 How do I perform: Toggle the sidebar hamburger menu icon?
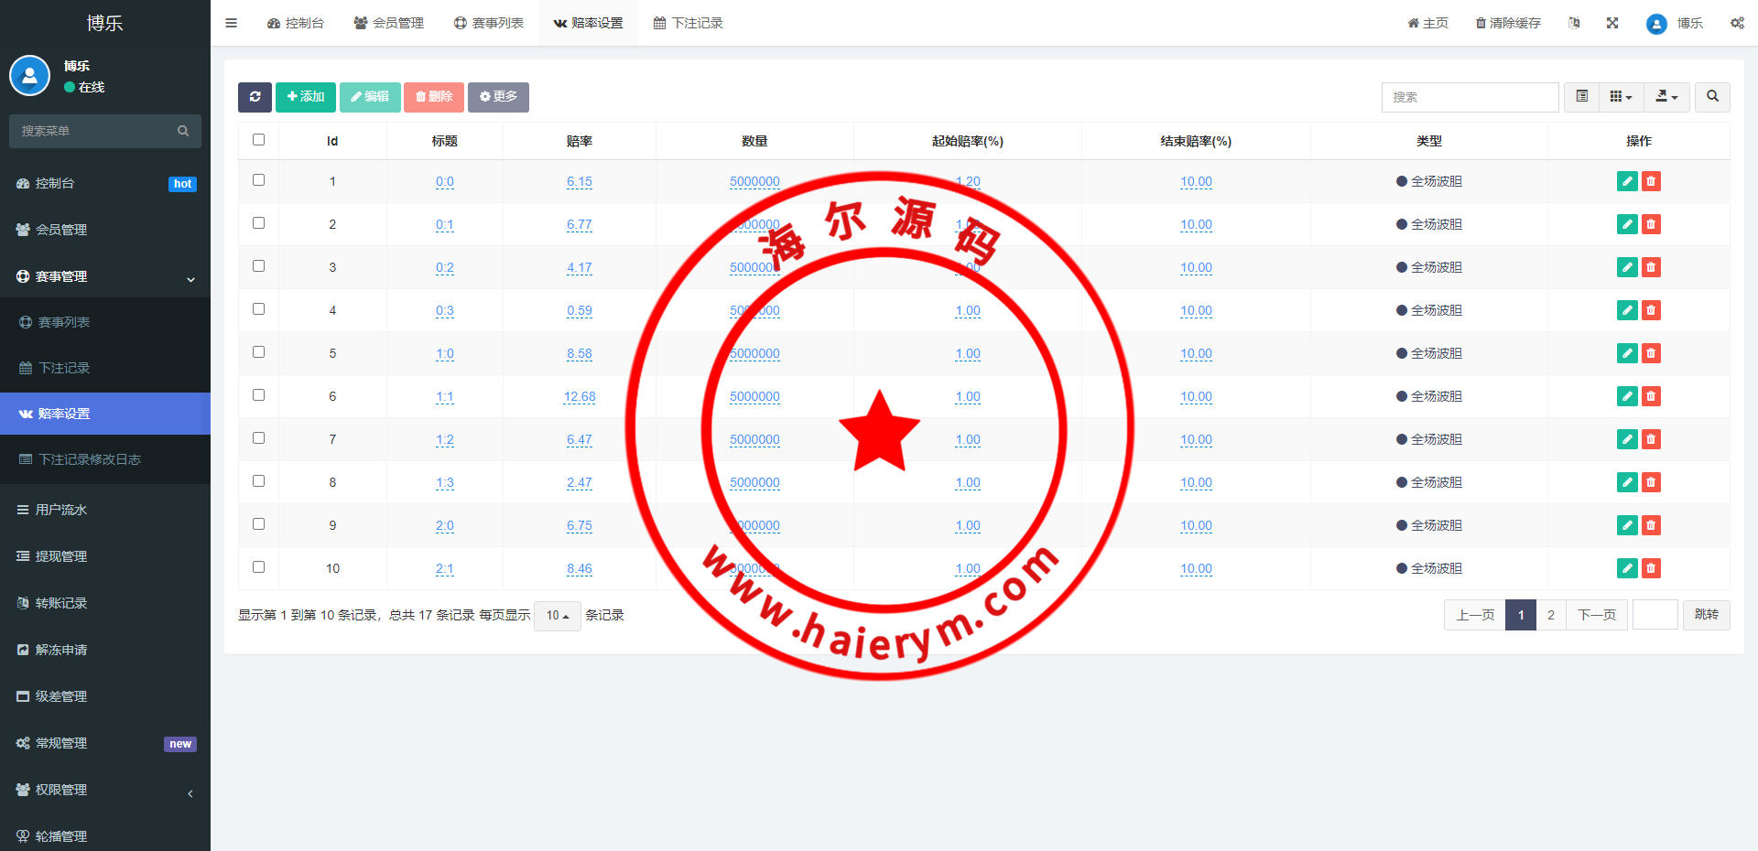coord(232,23)
